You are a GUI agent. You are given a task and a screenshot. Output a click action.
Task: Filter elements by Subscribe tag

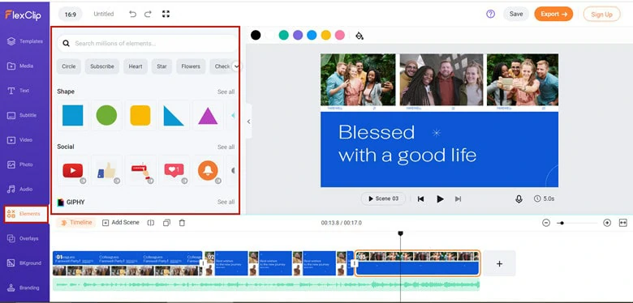pyautogui.click(x=102, y=66)
